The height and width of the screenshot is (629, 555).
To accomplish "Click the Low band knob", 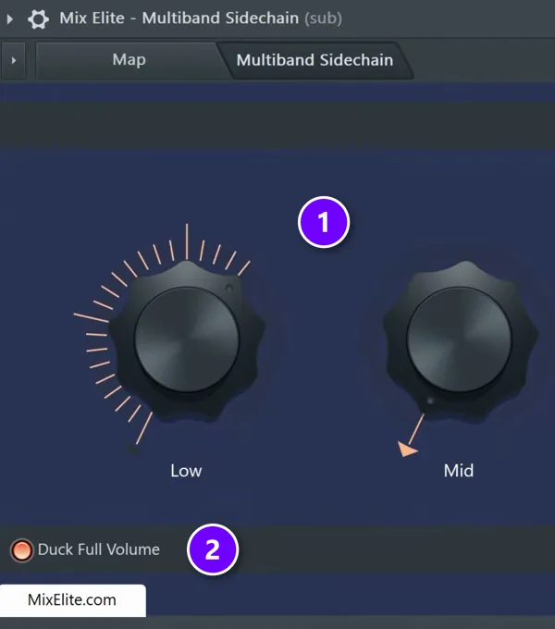I will point(187,339).
